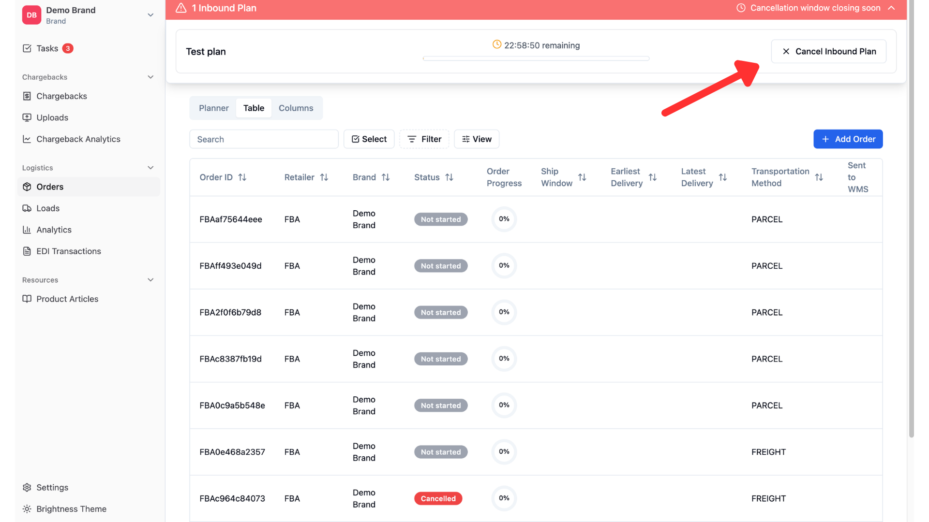Click the Chargeback Analytics chart icon
Image resolution: width=929 pixels, height=522 pixels.
[27, 139]
